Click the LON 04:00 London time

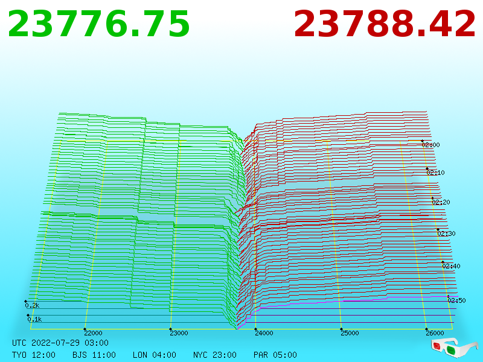click(155, 355)
